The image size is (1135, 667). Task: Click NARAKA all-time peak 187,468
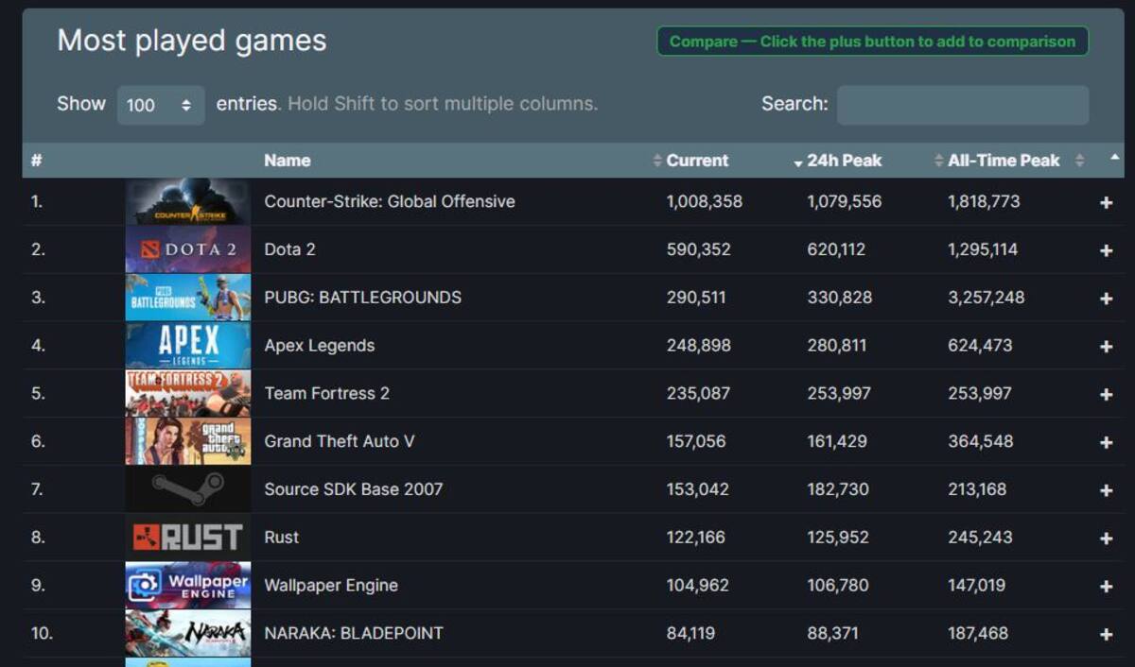coord(978,633)
